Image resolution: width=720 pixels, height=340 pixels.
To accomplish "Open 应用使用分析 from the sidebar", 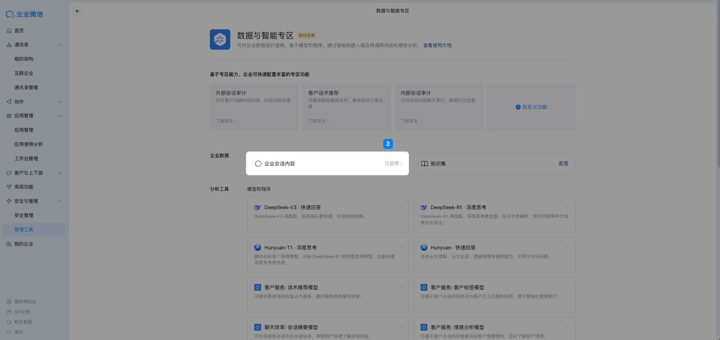I will 28,144.
